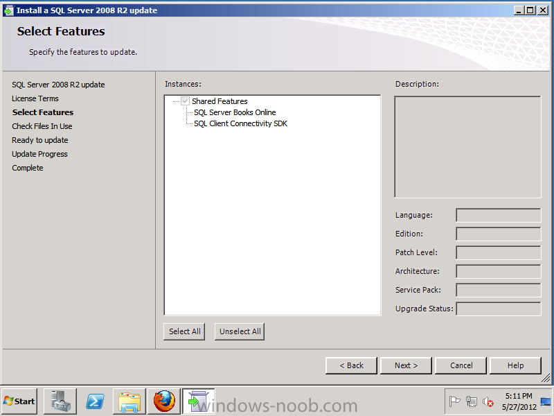Click the muted volume tray icon
Screen dimensions: 554x416
click(x=488, y=401)
